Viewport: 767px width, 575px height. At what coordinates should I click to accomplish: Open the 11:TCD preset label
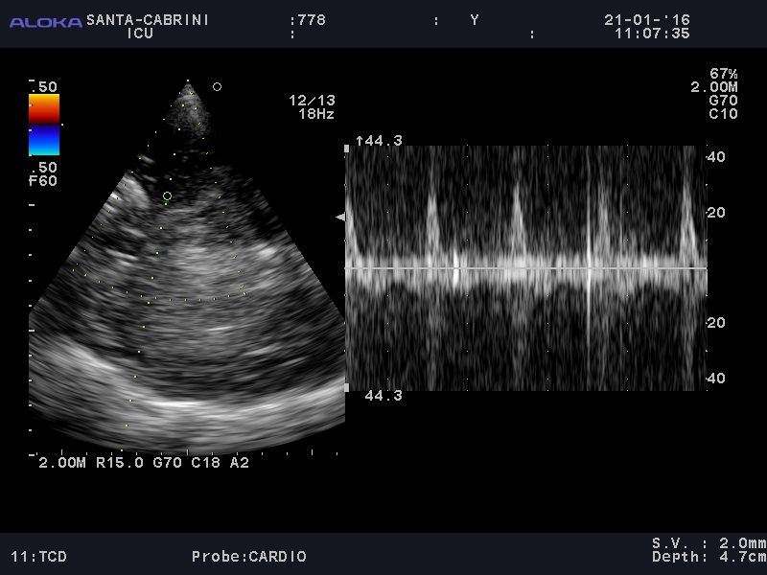pyautogui.click(x=38, y=556)
